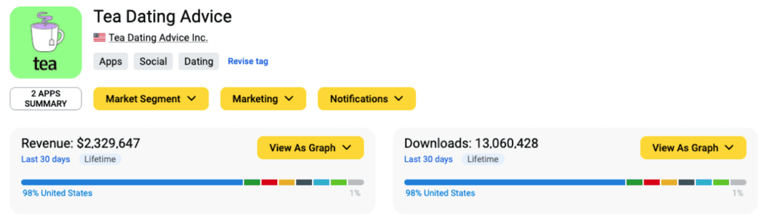This screenshot has height=220, width=764.
Task: Click the blue United States revenue bar segment
Action: [132, 182]
